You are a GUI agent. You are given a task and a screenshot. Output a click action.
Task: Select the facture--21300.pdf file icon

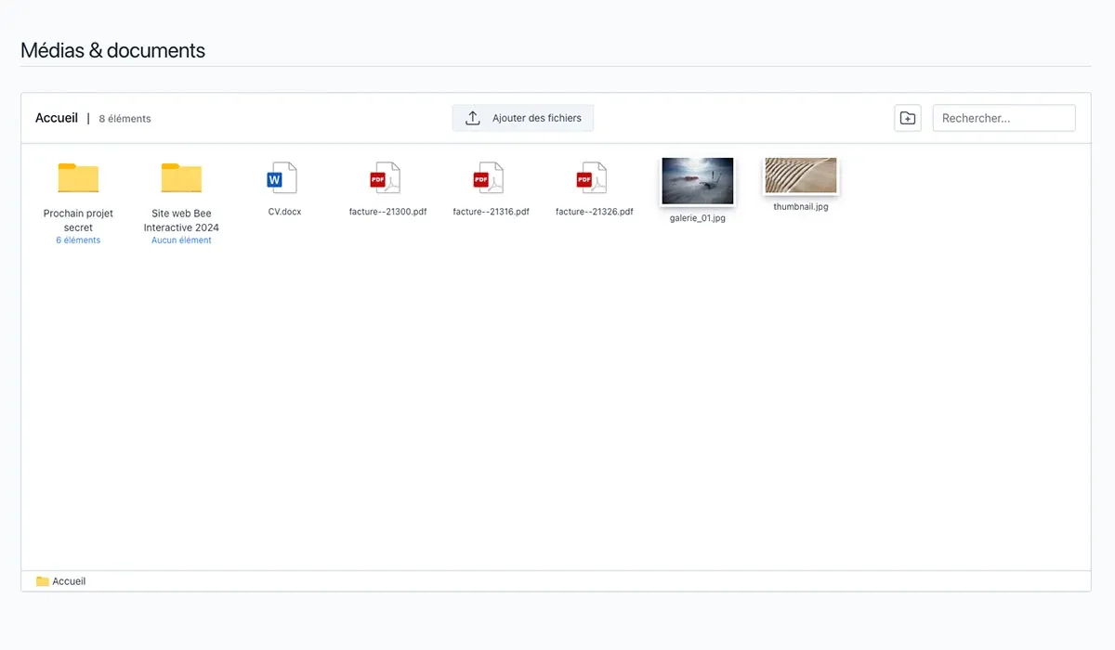(385, 177)
